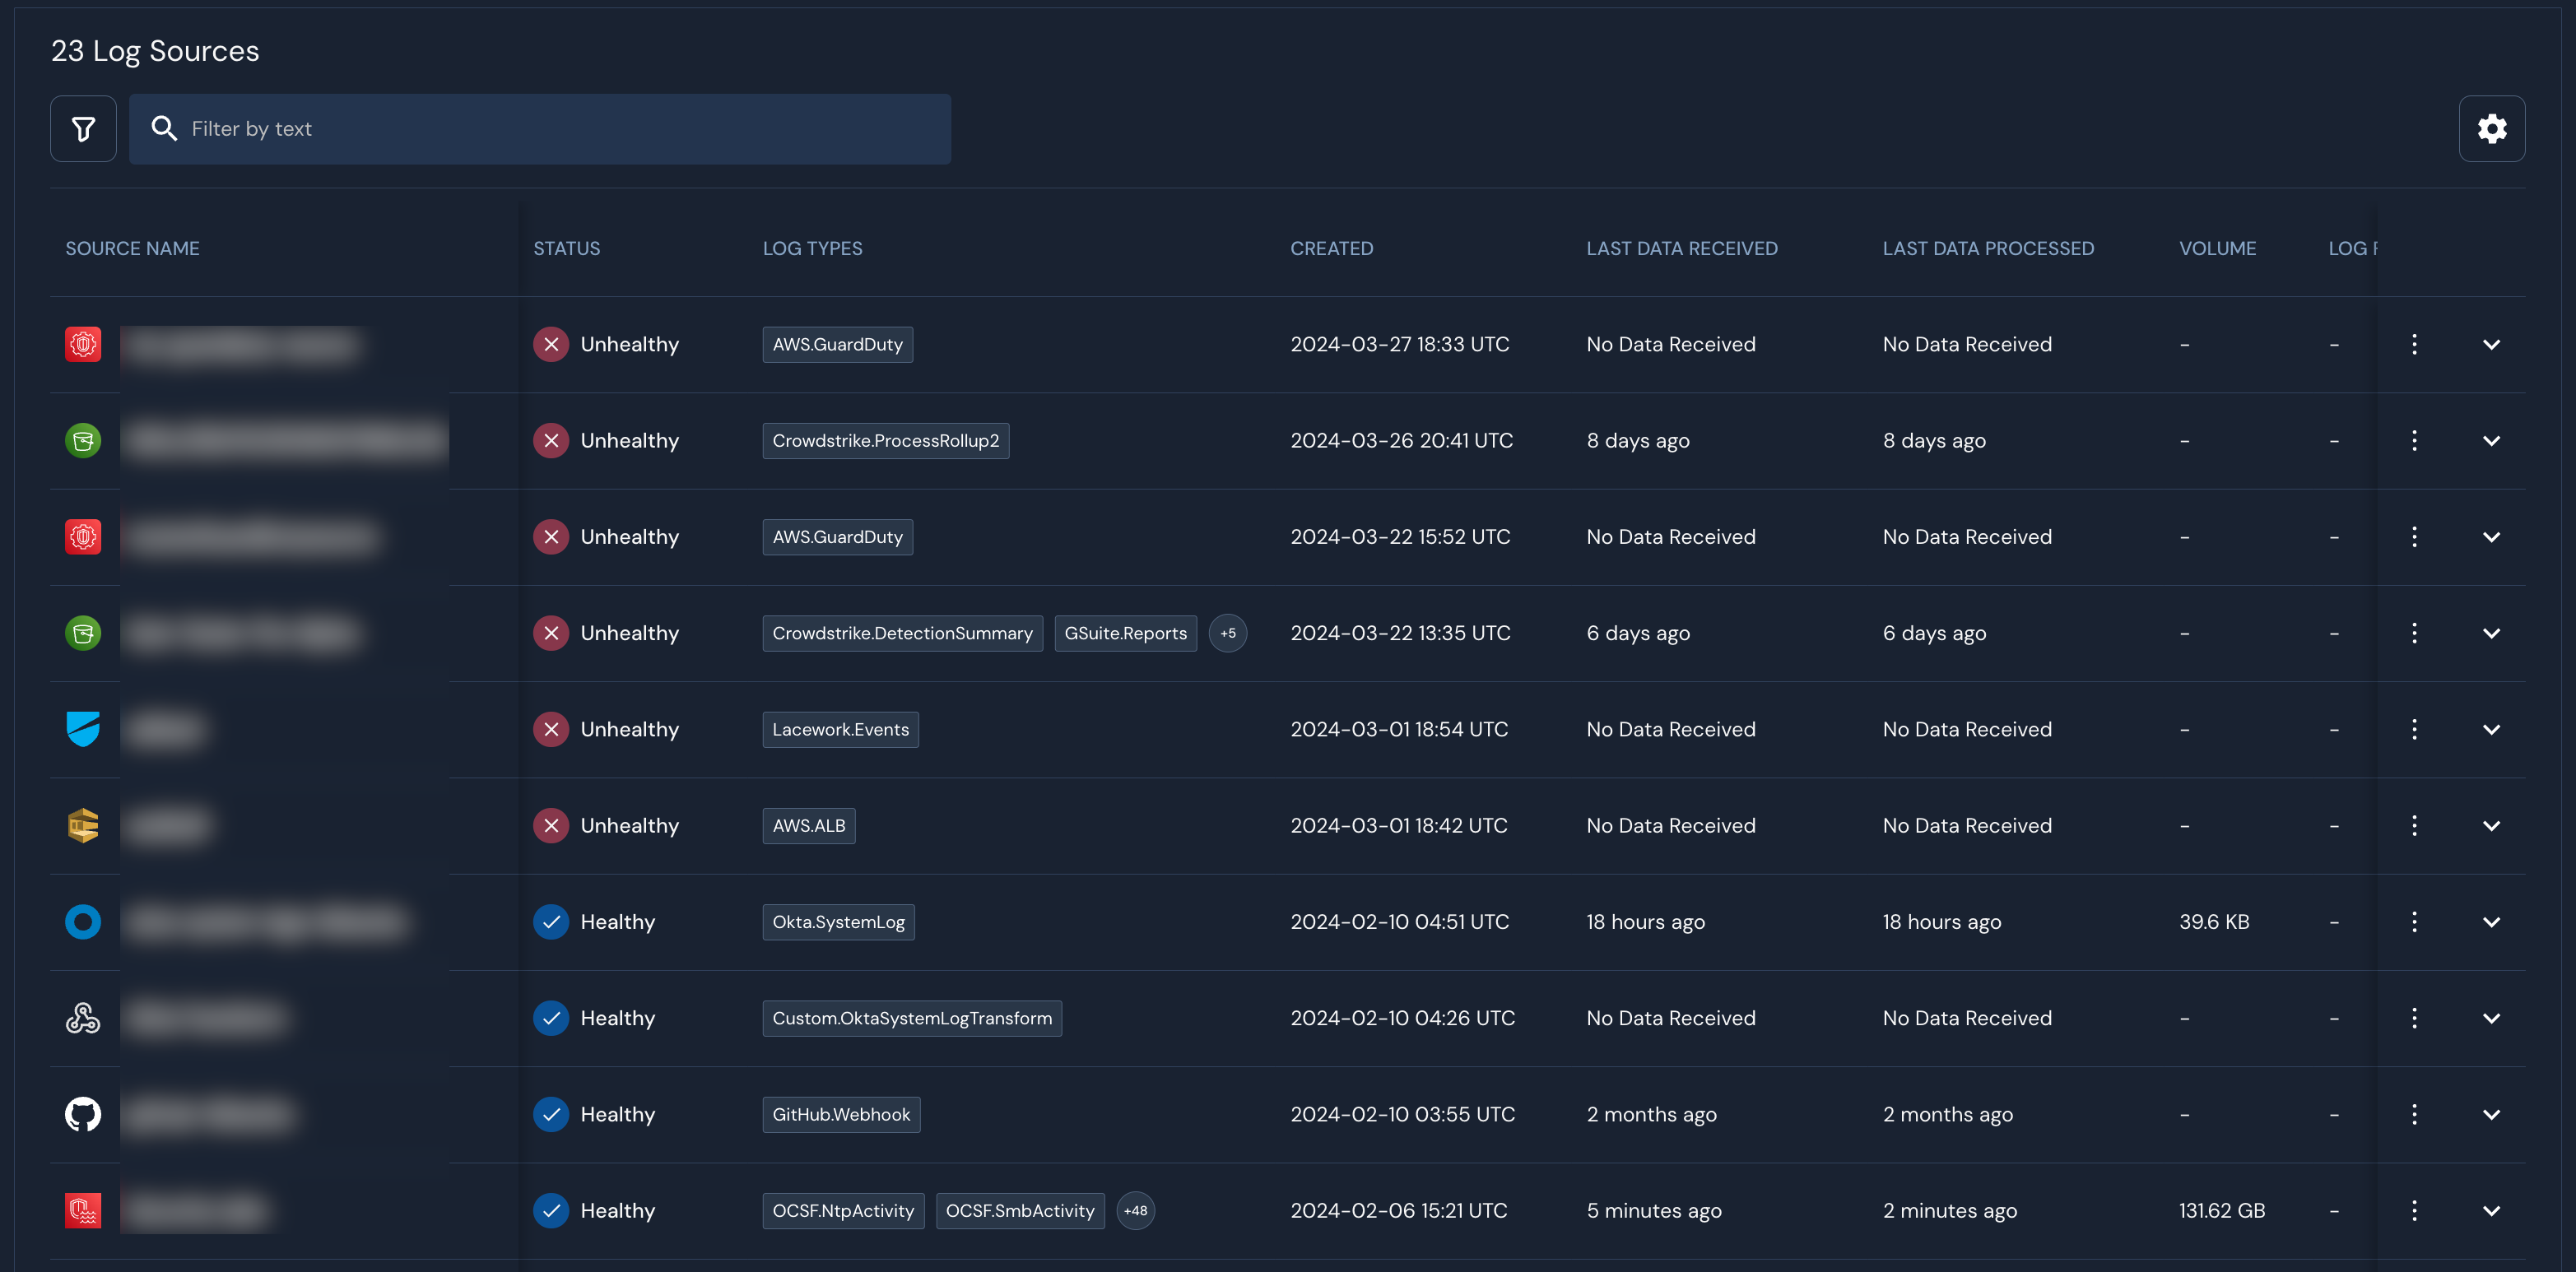Click the webhook icon in Custom.OktaSystemLogTransform row
This screenshot has height=1272, width=2576.
[x=83, y=1018]
